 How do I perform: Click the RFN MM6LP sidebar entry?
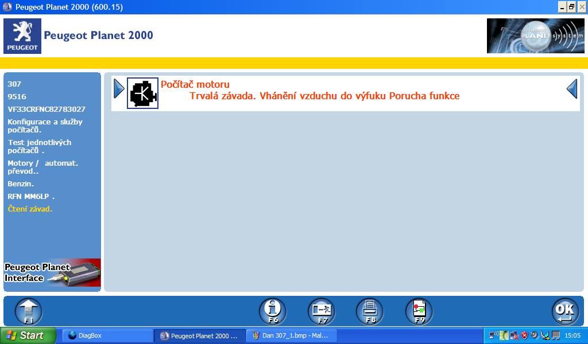tap(31, 196)
